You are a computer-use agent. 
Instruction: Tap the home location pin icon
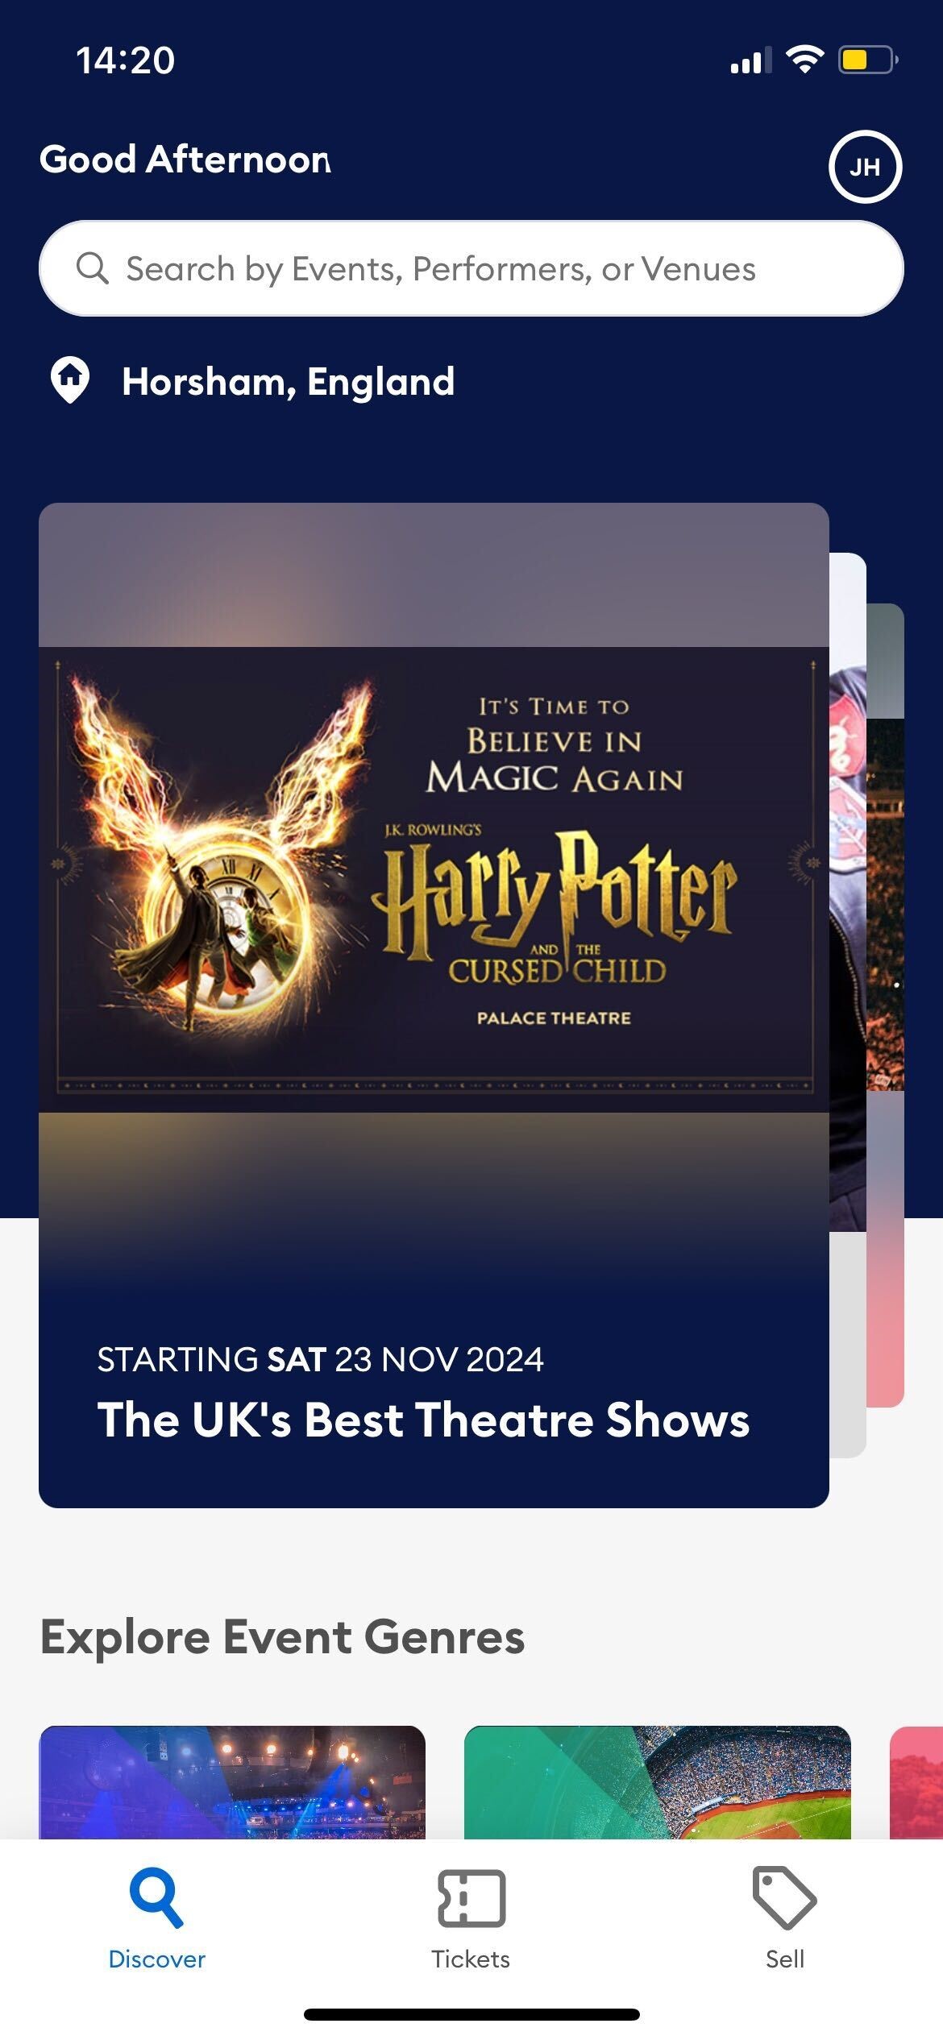70,379
